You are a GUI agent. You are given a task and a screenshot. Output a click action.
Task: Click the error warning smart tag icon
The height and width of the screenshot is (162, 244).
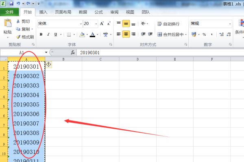click(49, 65)
